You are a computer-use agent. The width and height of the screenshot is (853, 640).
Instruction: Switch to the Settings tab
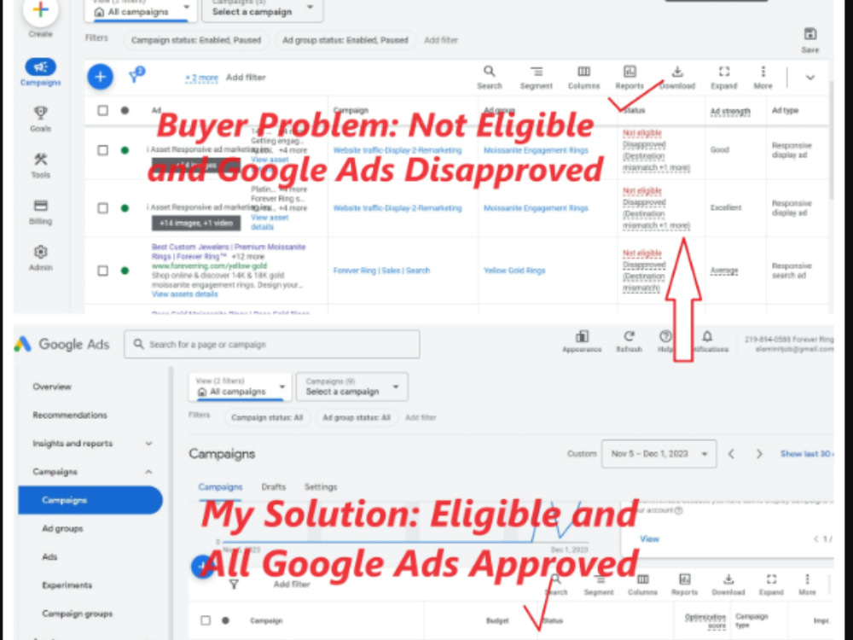[321, 486]
